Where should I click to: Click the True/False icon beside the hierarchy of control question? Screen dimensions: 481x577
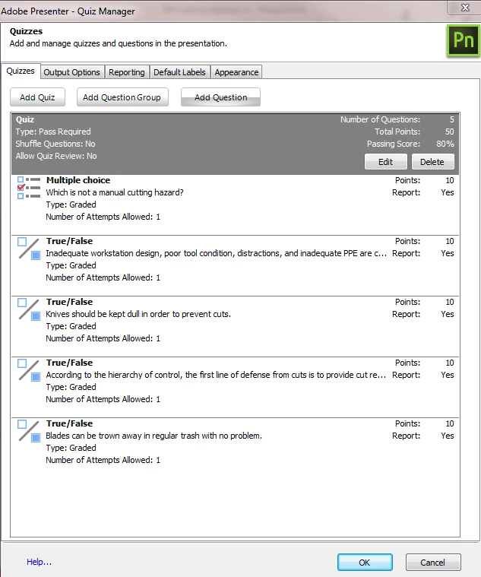coord(29,370)
